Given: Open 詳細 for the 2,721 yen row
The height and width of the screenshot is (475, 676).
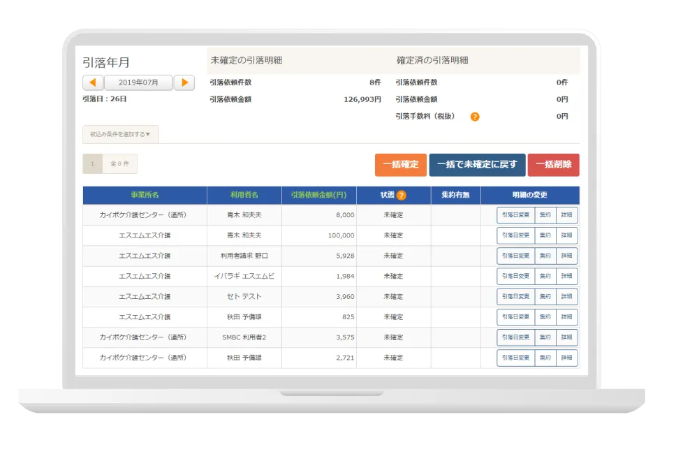Looking at the screenshot, I should coord(566,358).
